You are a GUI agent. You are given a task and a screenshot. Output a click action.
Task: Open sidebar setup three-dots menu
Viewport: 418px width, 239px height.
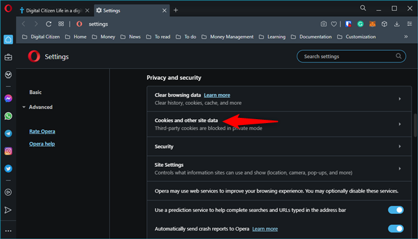click(x=8, y=231)
